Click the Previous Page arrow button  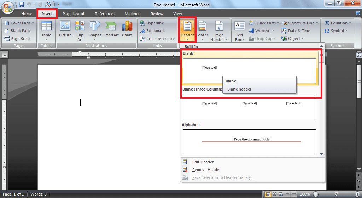pos(359,175)
